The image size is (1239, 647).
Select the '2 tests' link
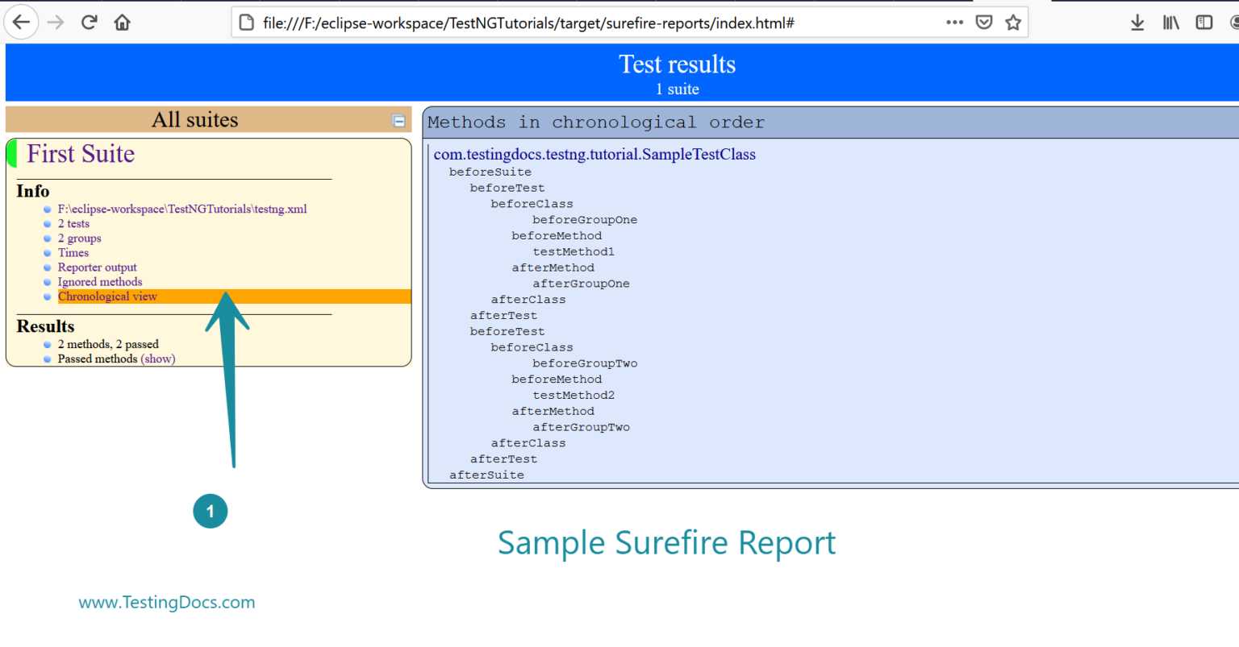click(73, 223)
